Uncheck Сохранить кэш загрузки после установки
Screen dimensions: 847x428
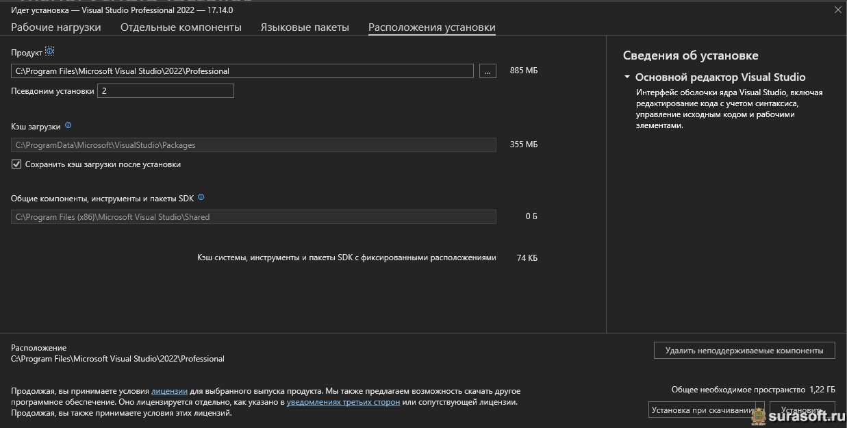(x=17, y=164)
